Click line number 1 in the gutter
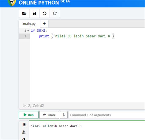Image resolution: width=145 pixels, height=140 pixels. coord(25,31)
